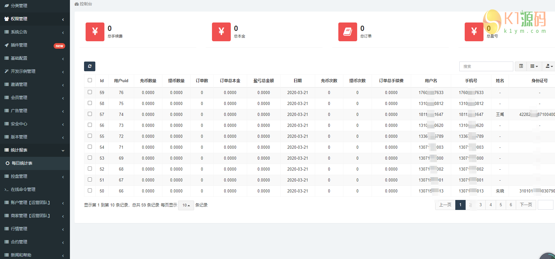This screenshot has width=555, height=259.
Task: Click the terminal icon beside 在线命令管理
Action: coord(7,189)
